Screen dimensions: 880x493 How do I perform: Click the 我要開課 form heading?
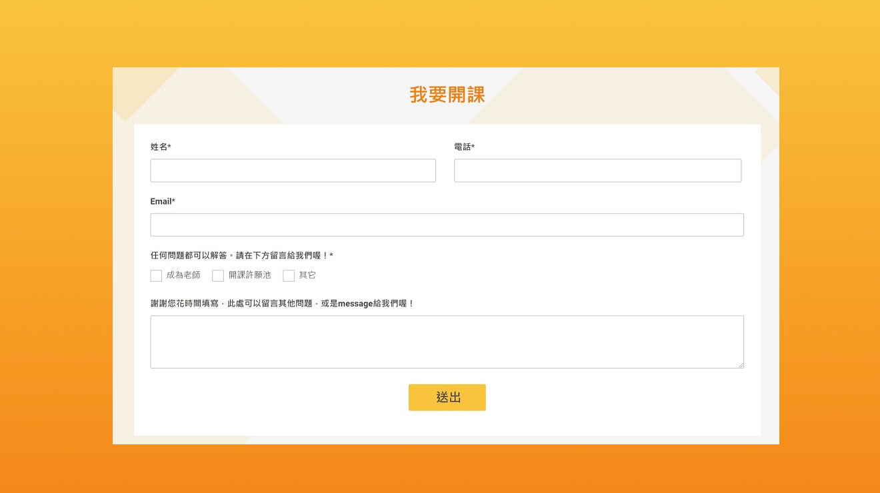point(447,95)
